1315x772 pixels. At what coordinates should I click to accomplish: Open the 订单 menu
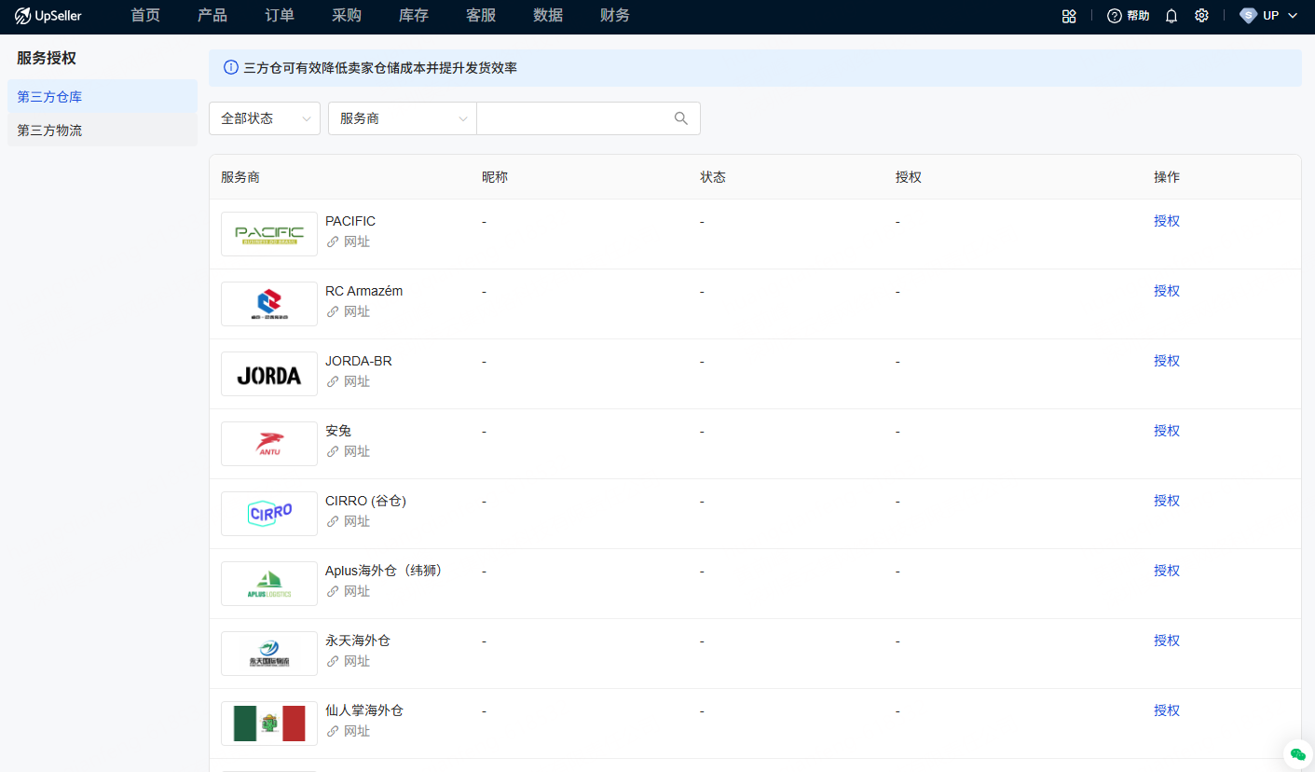click(280, 16)
